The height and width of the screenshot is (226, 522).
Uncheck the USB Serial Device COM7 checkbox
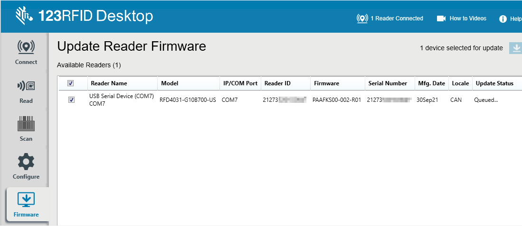pos(71,100)
